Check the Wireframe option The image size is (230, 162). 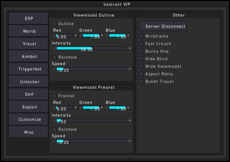click(141, 36)
